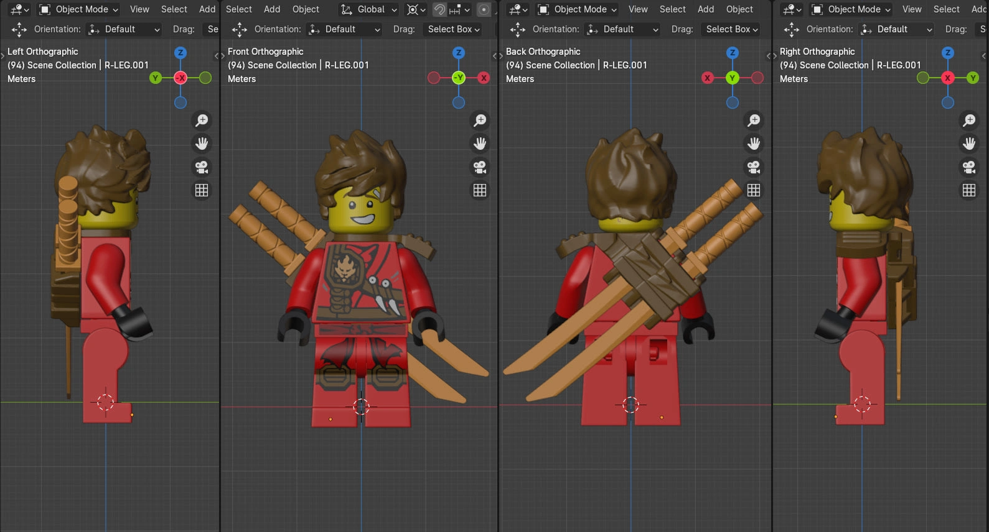989x532 pixels.
Task: Click the blue Z axis in Right Orthographic gizmo
Action: (948, 53)
